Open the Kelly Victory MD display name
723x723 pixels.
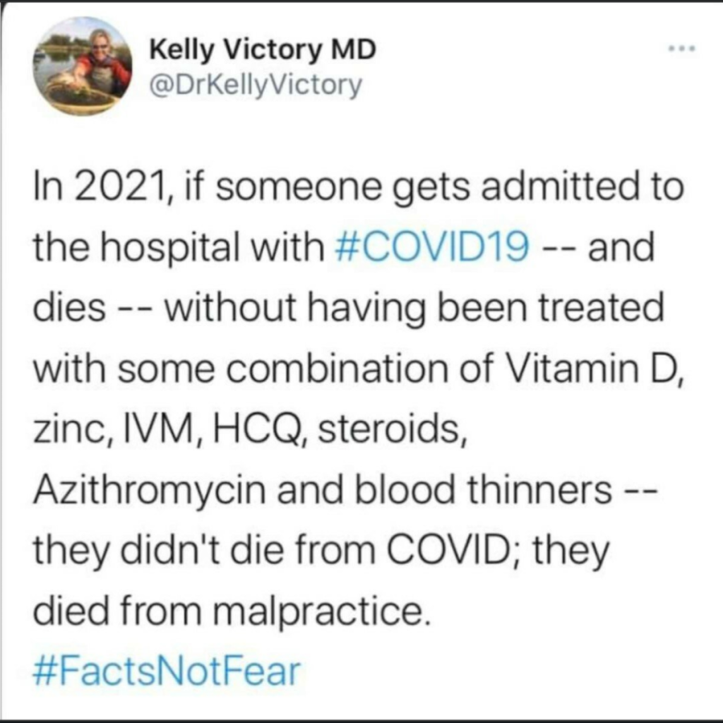pos(263,50)
